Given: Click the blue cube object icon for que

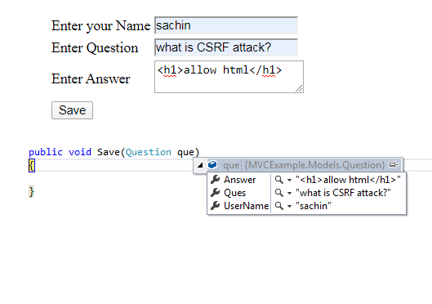Looking at the screenshot, I should tap(212, 164).
